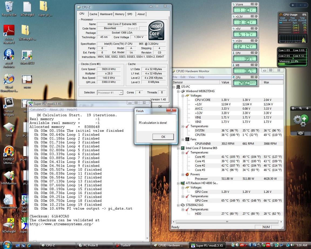Switch to CPU-Z taskbar button
The height and width of the screenshot is (249, 311).
pos(58,245)
